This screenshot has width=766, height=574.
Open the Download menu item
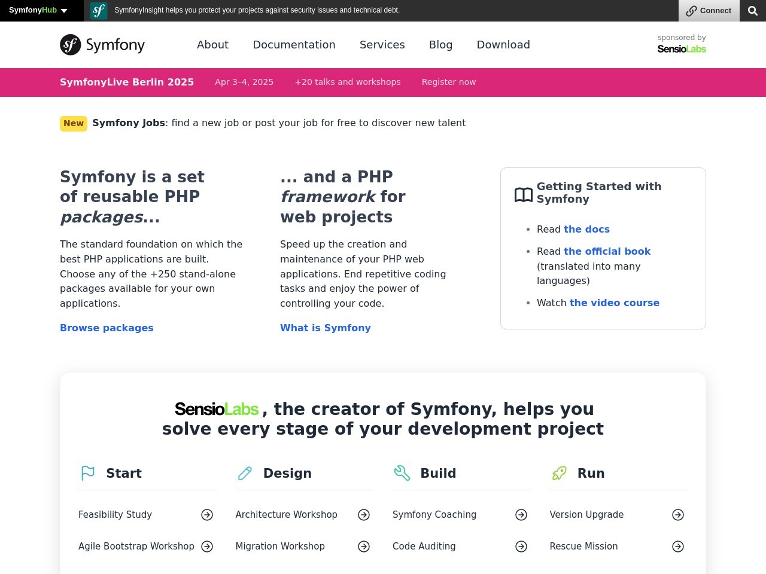pos(503,45)
